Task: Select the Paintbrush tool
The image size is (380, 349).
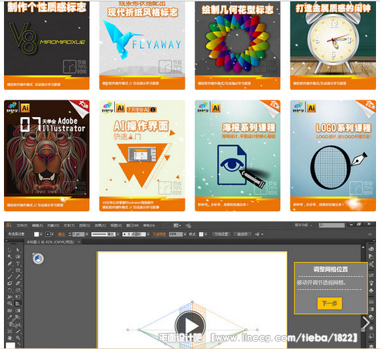Action: pyautogui.click(x=9, y=277)
